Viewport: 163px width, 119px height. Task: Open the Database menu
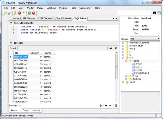[x=51, y=8]
